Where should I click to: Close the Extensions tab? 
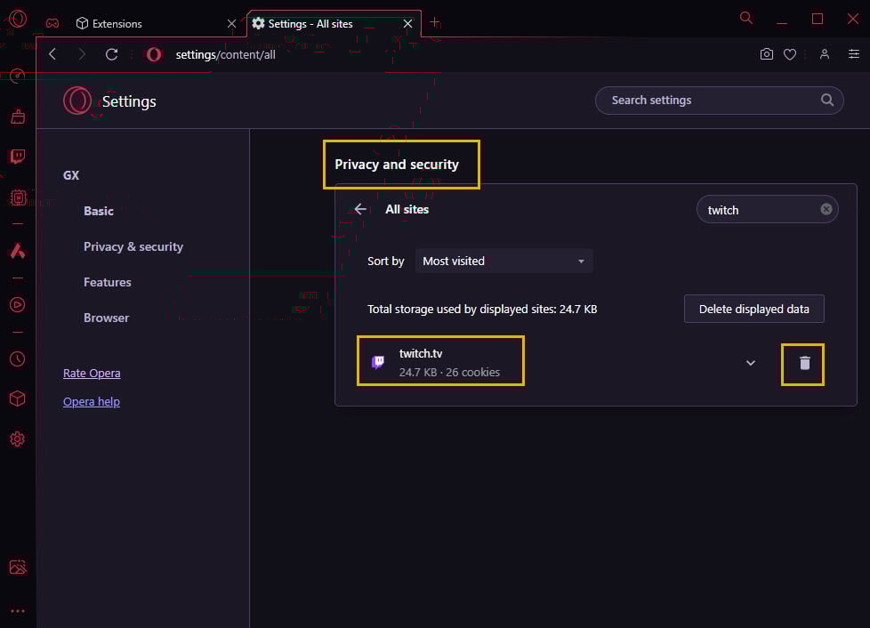(x=232, y=24)
